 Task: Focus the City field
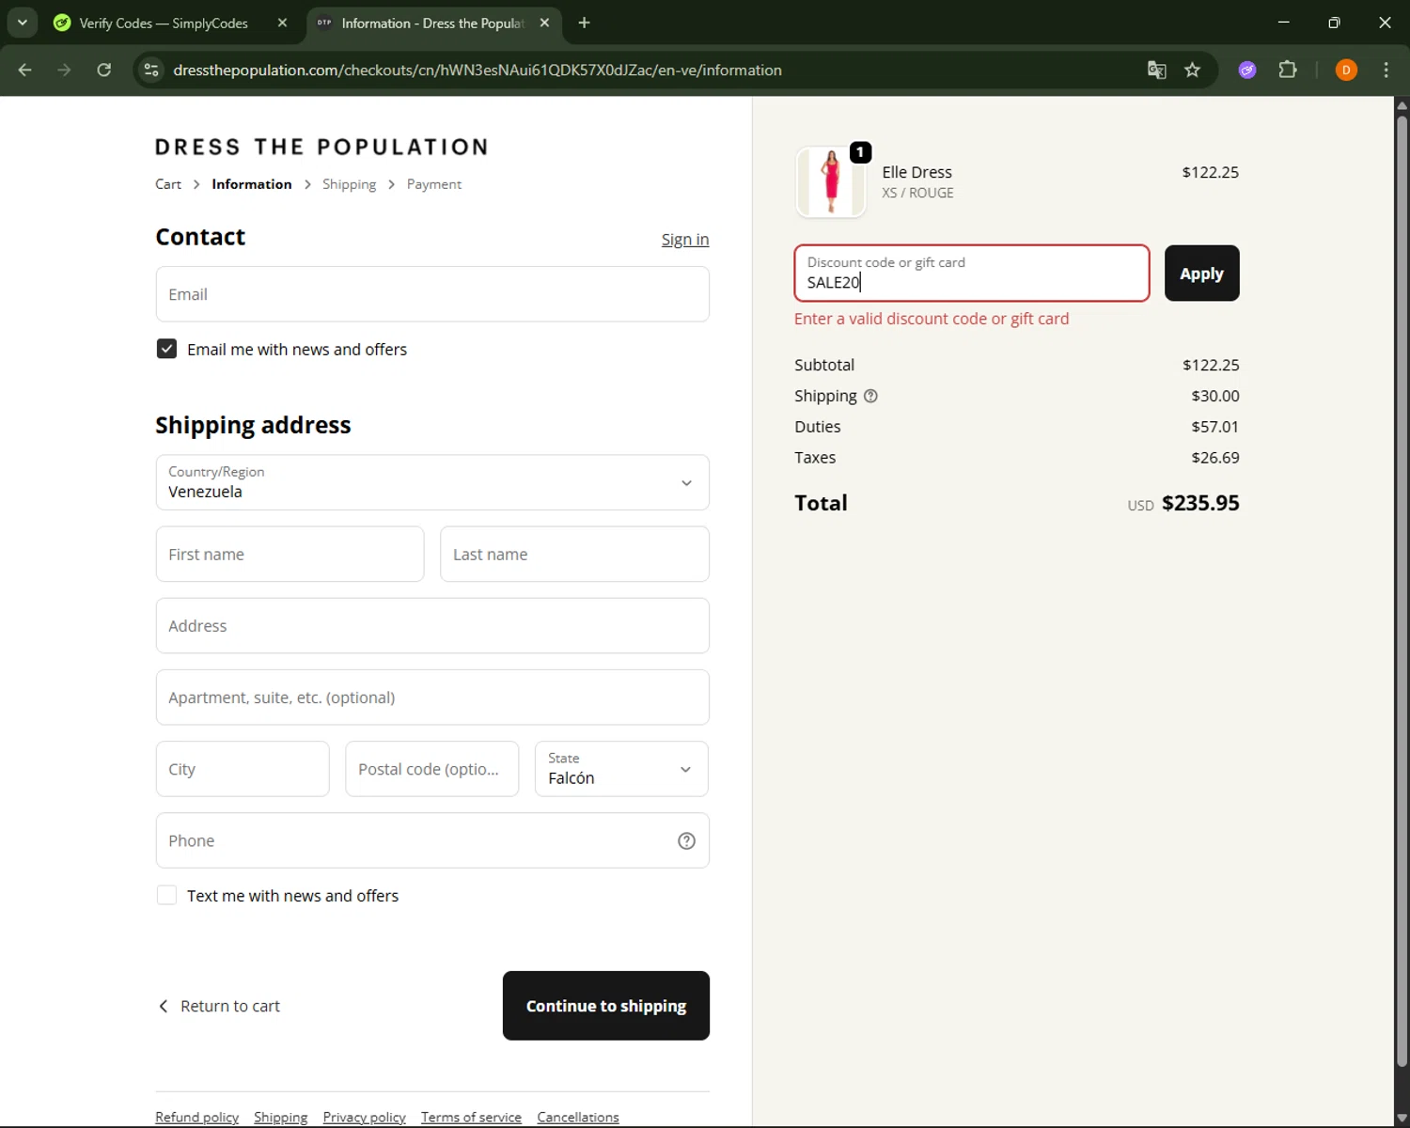click(243, 769)
